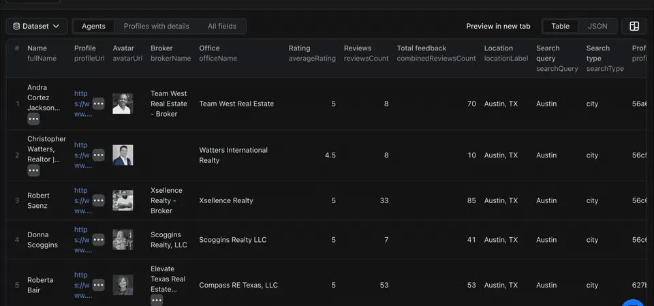Select Watters International Realty office cell

233,155
